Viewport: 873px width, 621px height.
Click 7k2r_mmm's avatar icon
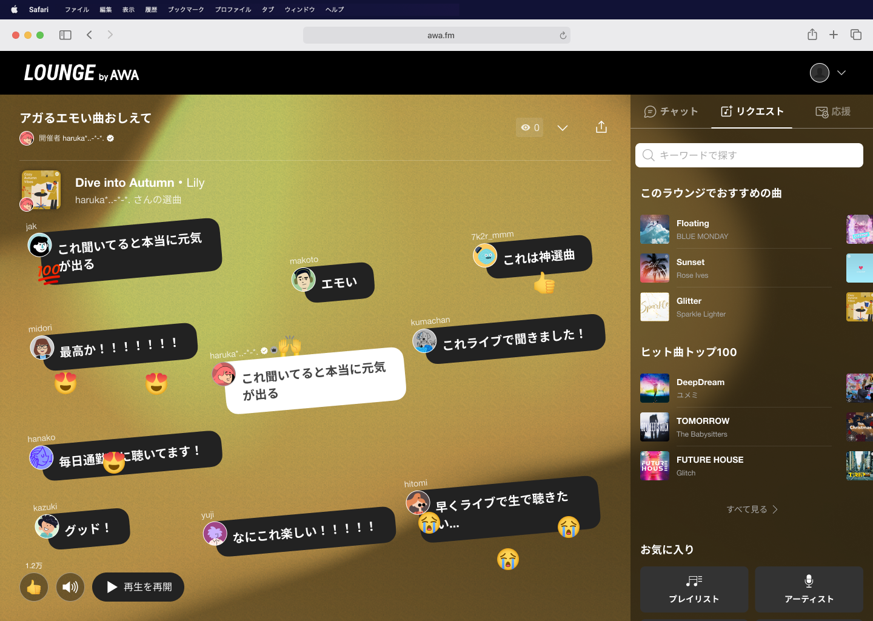[x=485, y=256]
